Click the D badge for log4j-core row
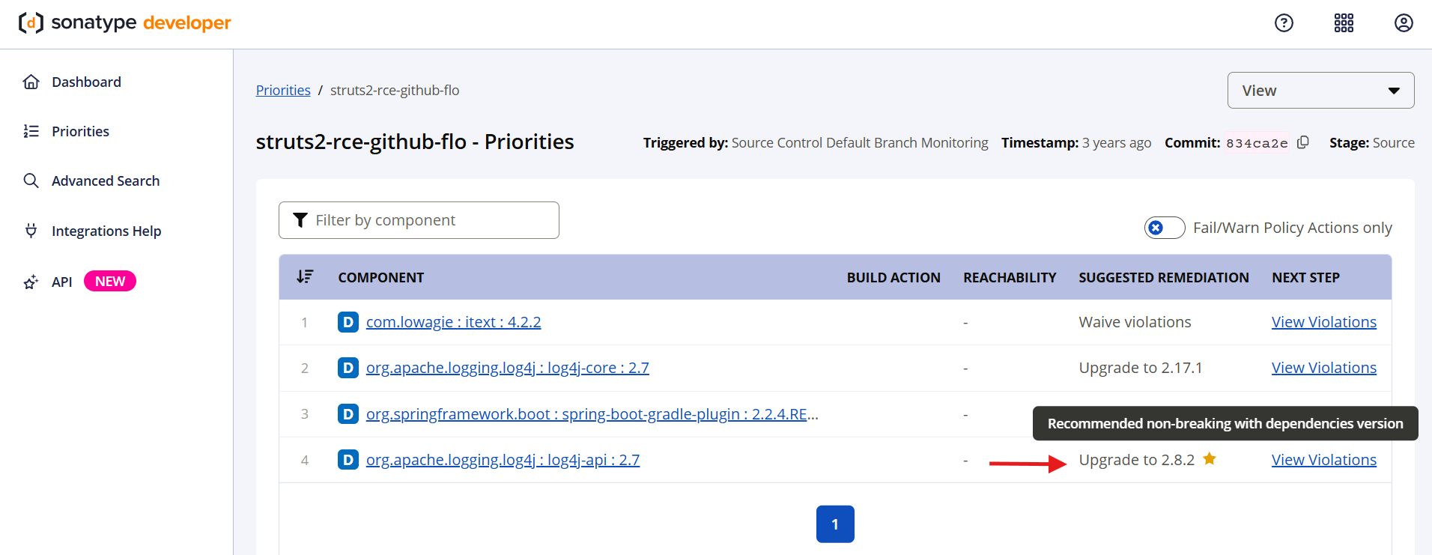 (x=348, y=368)
